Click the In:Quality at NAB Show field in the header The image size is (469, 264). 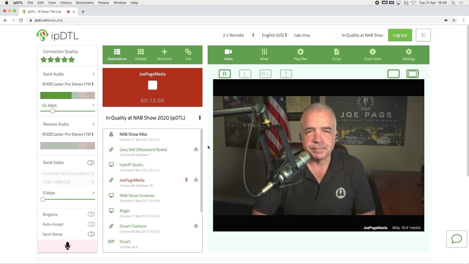[x=362, y=35]
